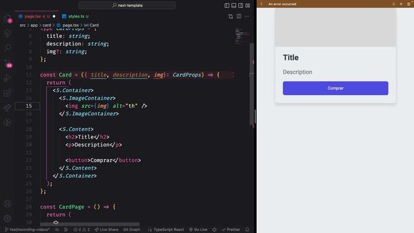Click the feat/recording-videos branch status item
This screenshot has height=233, width=414.
coord(27,230)
